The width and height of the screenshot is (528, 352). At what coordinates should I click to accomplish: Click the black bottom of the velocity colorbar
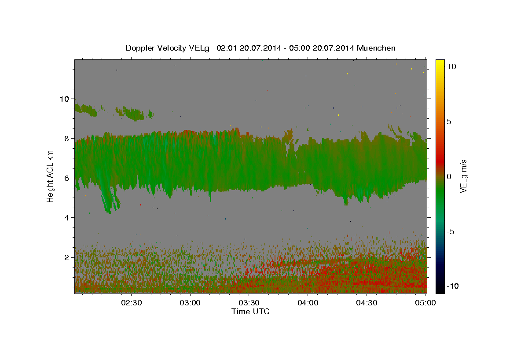coord(440,288)
